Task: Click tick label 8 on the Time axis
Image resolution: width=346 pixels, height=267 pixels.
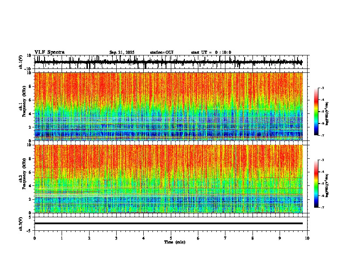Action: (x=253, y=238)
